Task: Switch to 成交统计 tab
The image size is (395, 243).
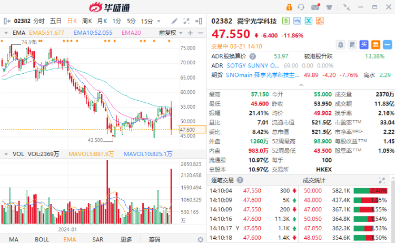Action: (x=314, y=180)
